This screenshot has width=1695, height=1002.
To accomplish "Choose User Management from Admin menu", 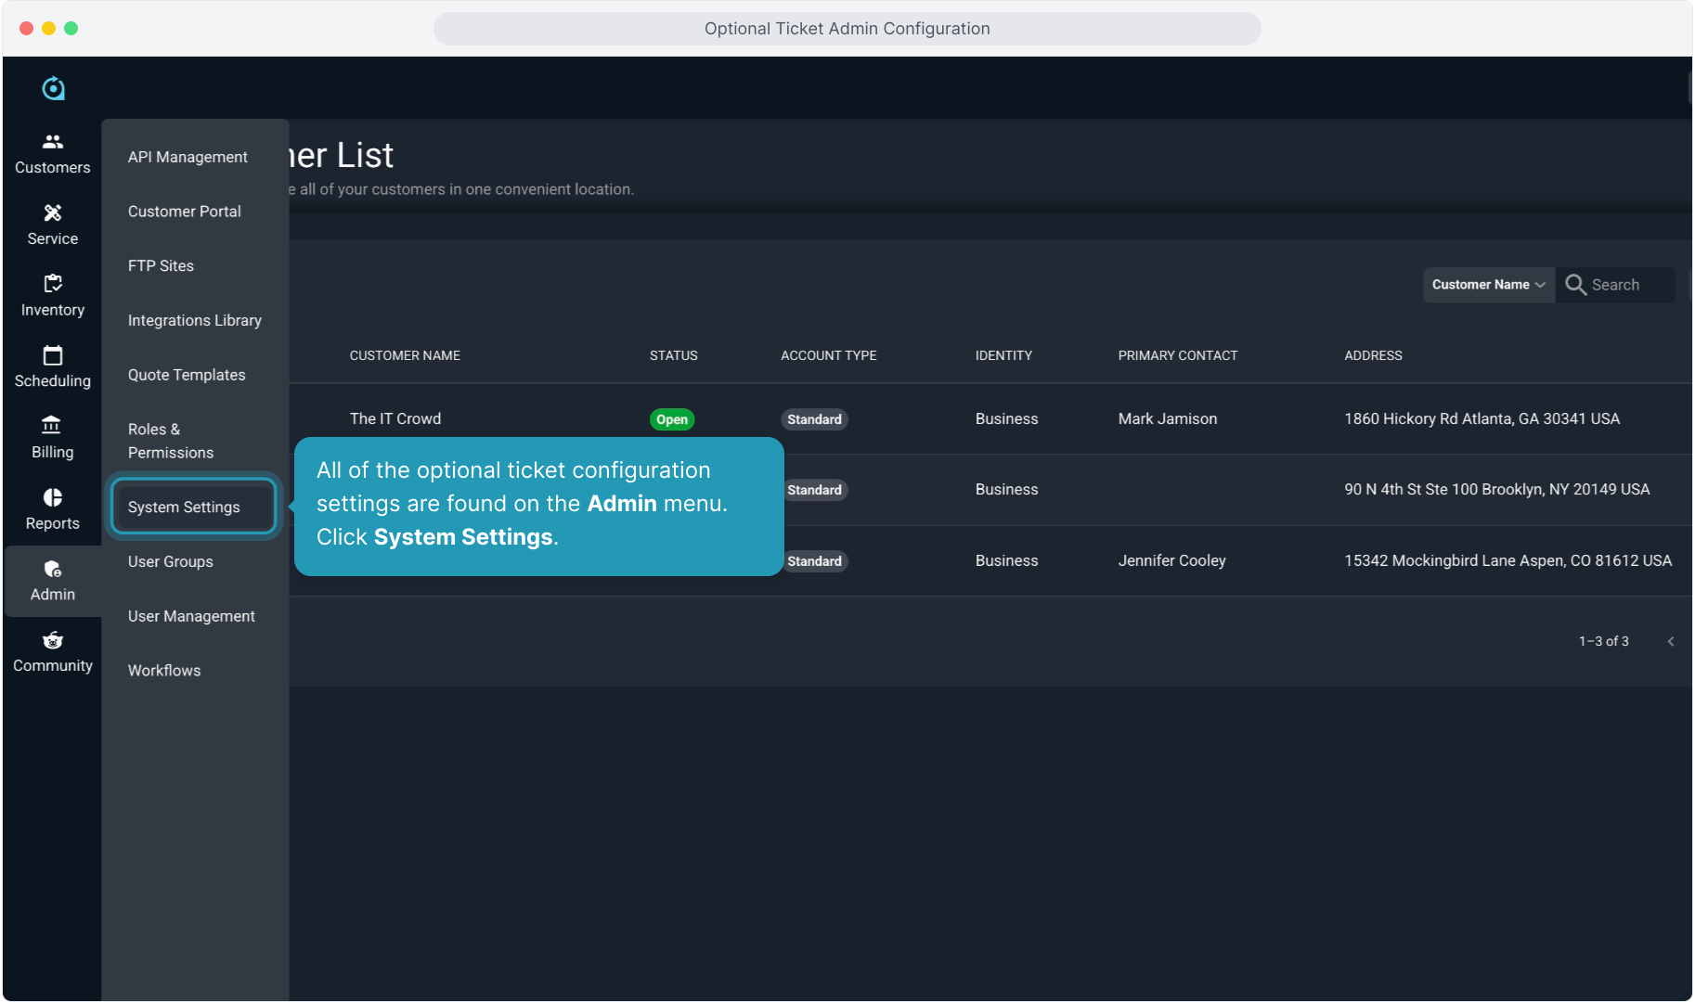I will (x=191, y=616).
